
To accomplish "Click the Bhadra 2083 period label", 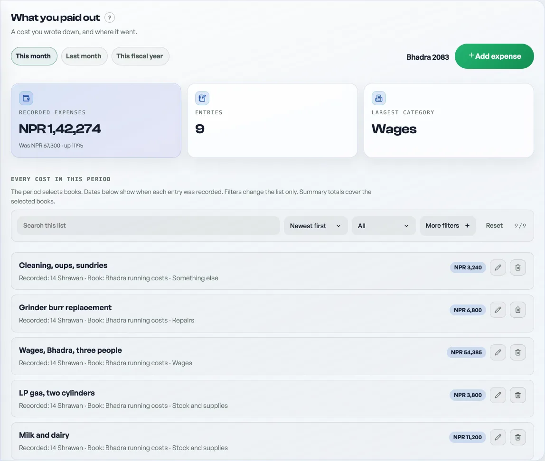I will pos(428,57).
